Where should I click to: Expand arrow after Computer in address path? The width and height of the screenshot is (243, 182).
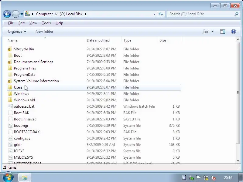point(56,14)
